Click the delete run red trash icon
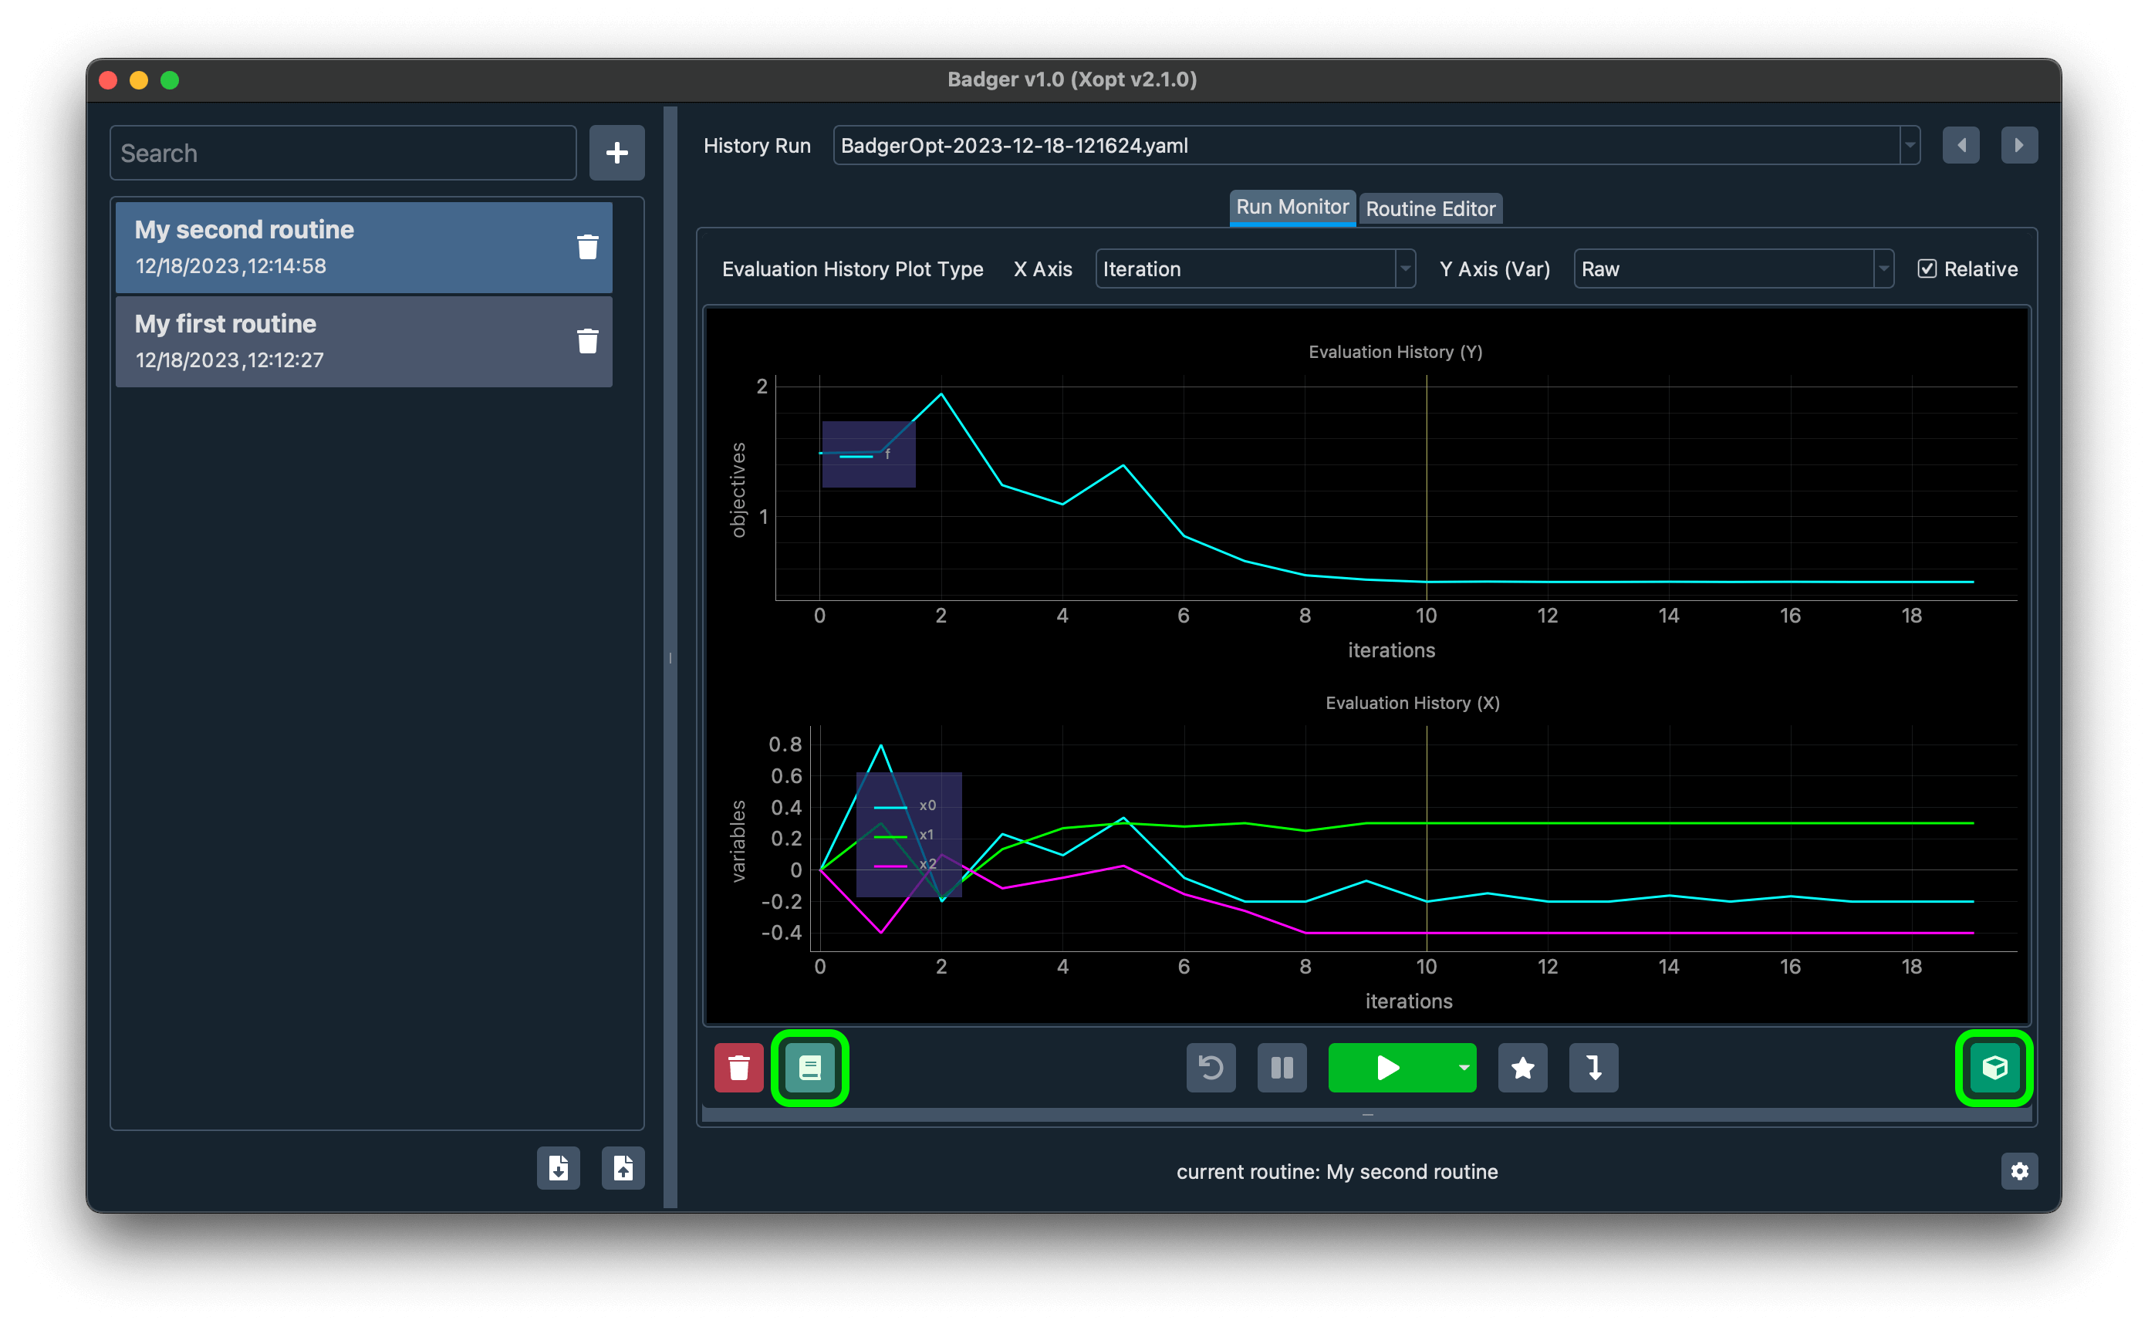This screenshot has width=2148, height=1327. 738,1068
